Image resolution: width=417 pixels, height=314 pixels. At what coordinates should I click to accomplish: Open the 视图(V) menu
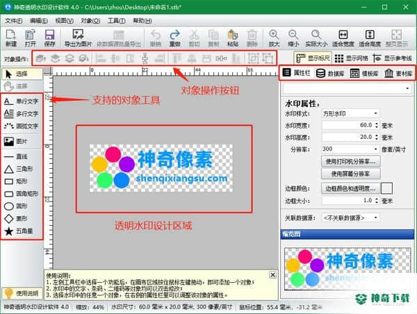(x=65, y=21)
